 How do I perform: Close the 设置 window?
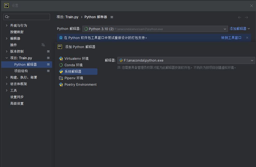251,6
